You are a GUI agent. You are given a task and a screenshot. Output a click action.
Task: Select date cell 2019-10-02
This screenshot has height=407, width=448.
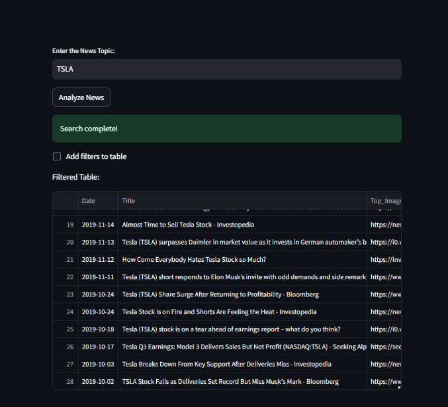point(98,382)
